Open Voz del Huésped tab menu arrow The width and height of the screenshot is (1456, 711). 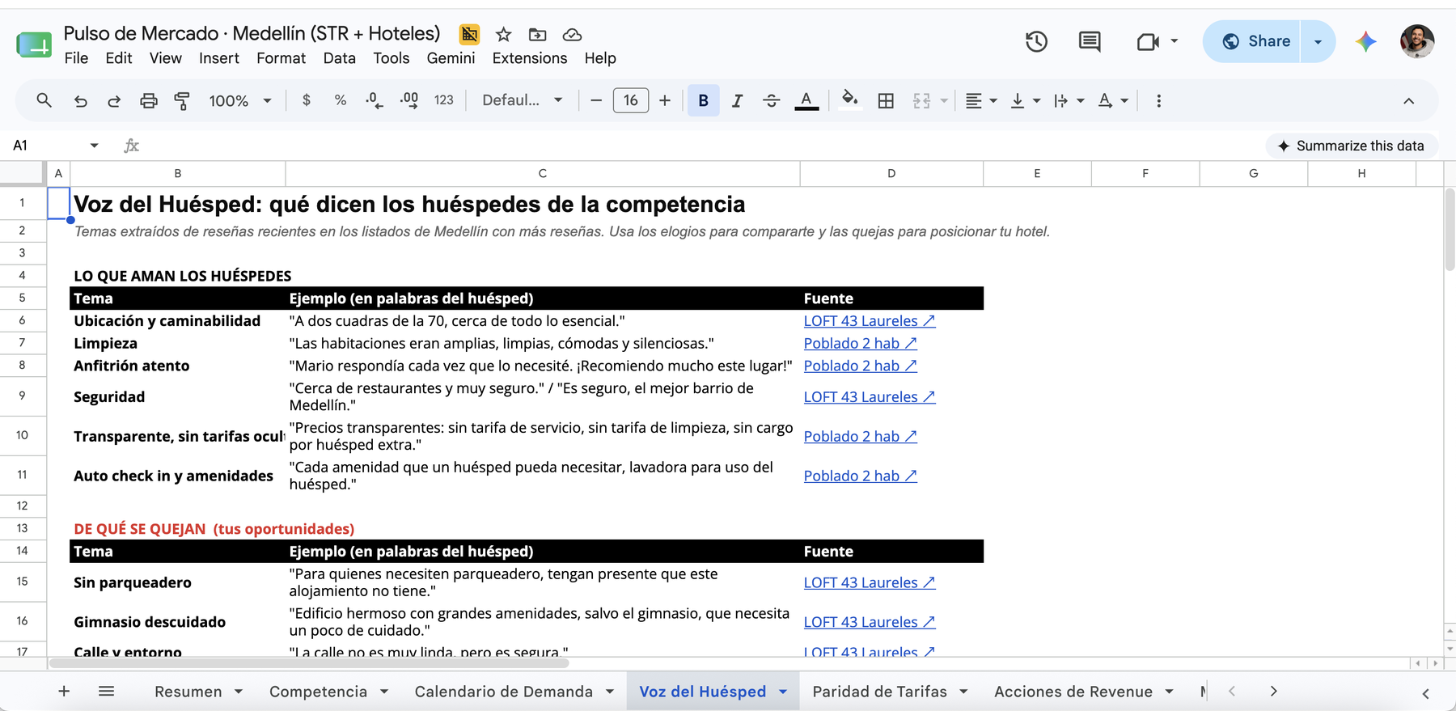pos(783,692)
